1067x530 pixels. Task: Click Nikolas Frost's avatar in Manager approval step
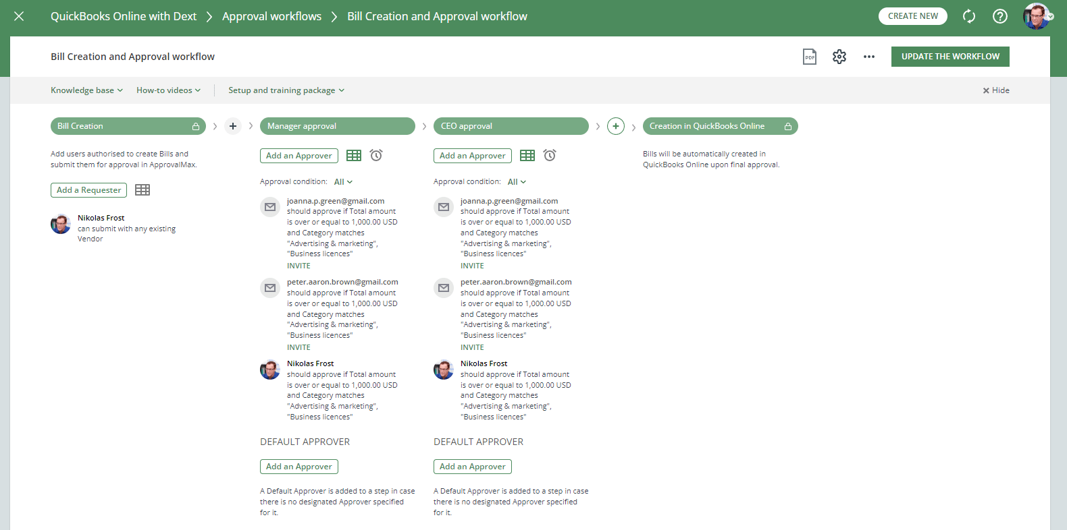coord(270,370)
